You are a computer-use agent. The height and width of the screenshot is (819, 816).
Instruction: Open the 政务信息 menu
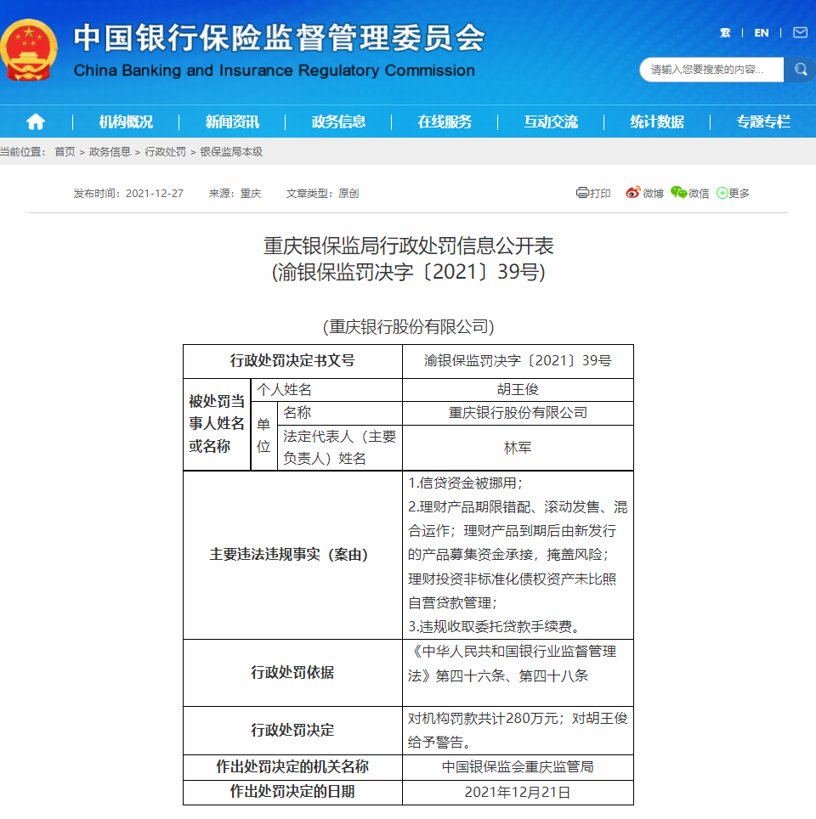coord(338,121)
